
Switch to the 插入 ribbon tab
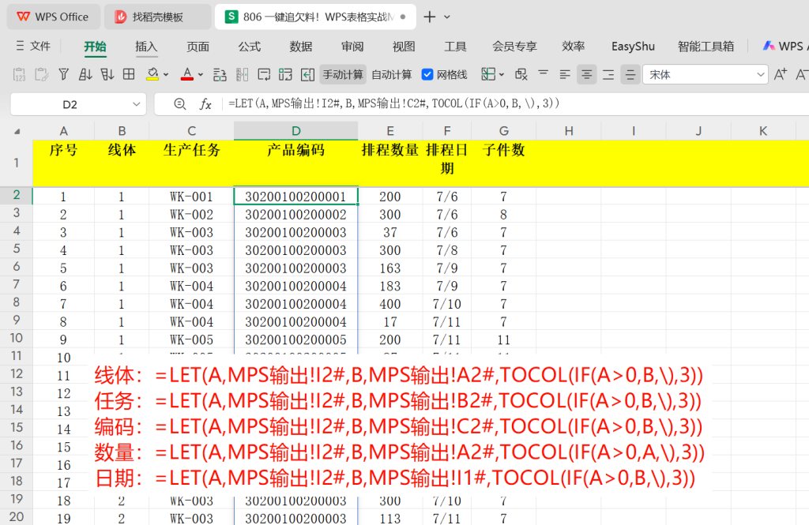146,47
